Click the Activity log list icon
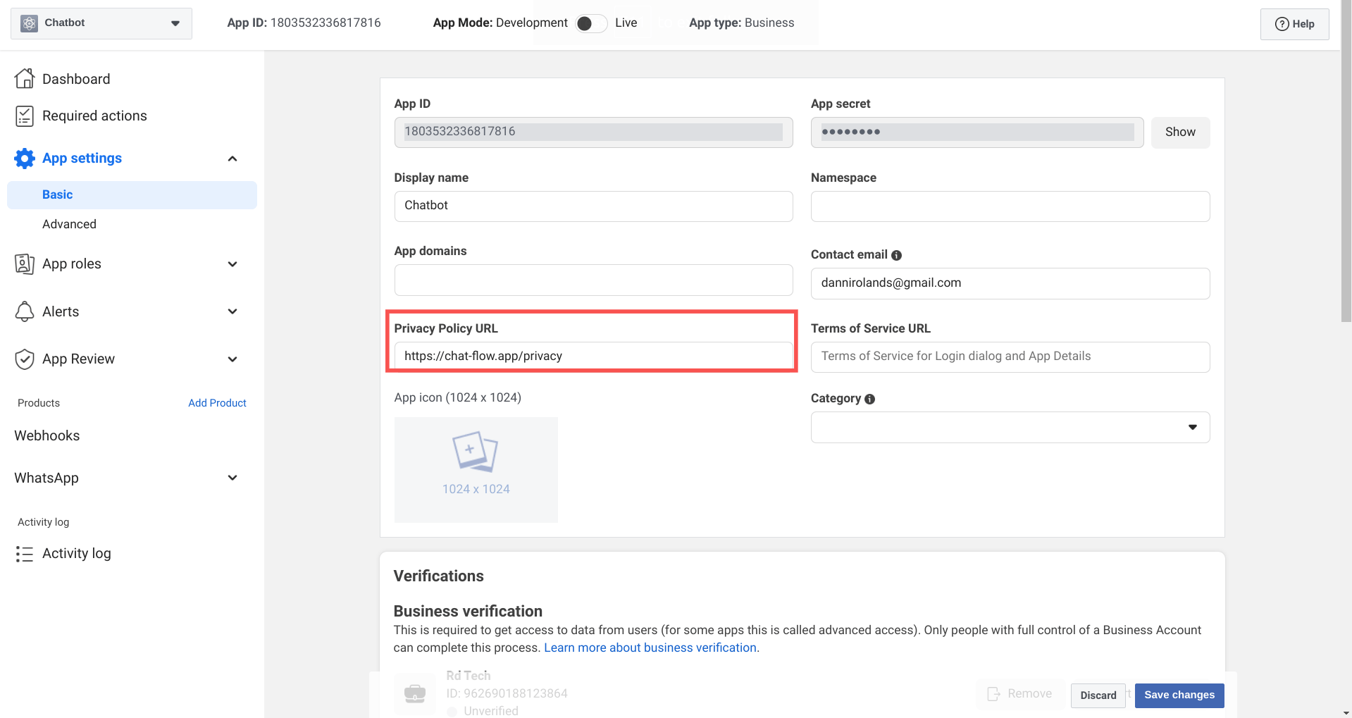The image size is (1352, 718). tap(25, 554)
